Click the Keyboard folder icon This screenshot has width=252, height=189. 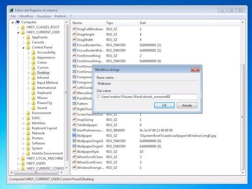pyautogui.click(x=33, y=93)
